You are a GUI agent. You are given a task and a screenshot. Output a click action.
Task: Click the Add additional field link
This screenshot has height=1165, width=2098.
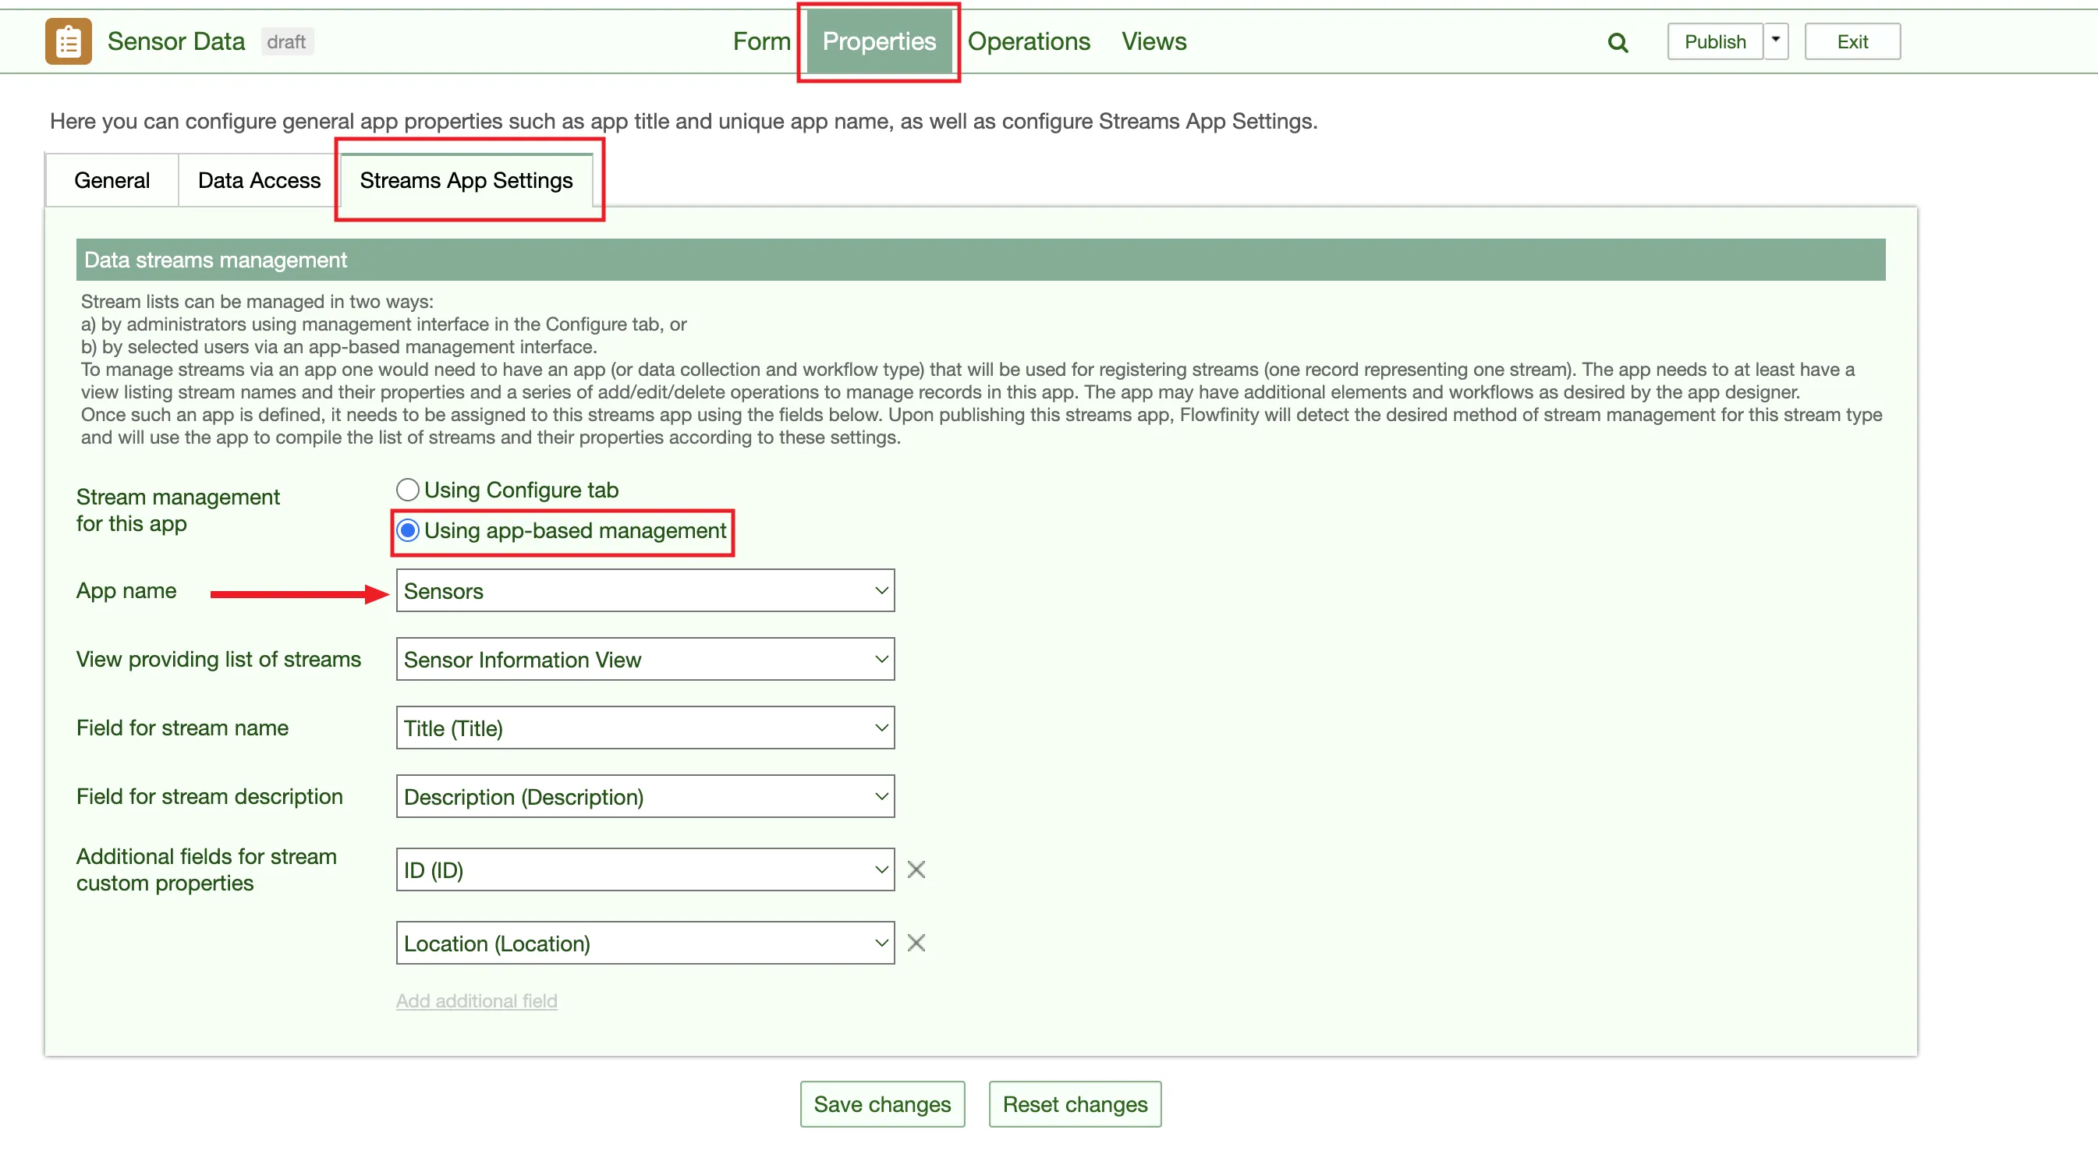click(x=477, y=1000)
